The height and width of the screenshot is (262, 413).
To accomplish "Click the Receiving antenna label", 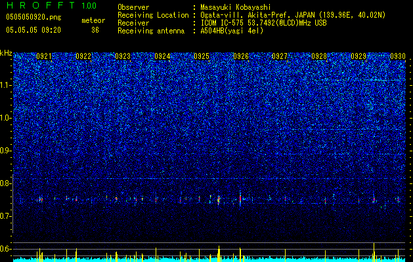I will tap(151, 31).
